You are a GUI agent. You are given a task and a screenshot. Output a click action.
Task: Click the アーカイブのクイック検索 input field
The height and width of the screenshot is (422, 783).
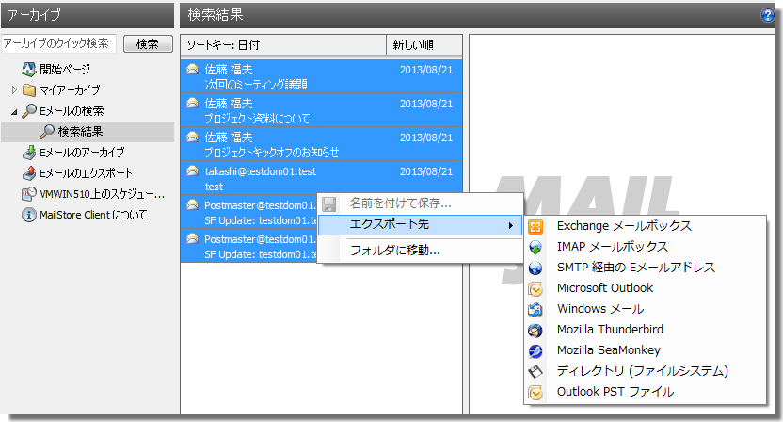(x=58, y=44)
